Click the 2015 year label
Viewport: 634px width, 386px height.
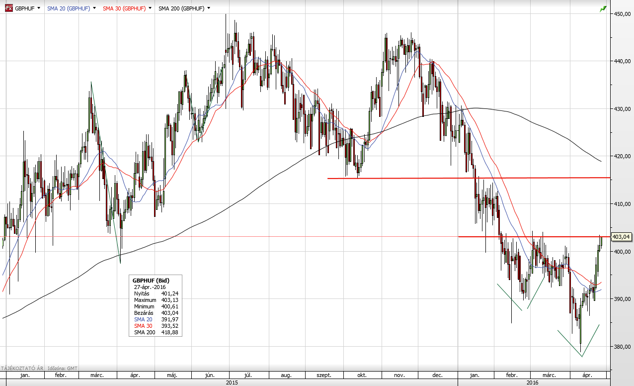click(x=232, y=382)
